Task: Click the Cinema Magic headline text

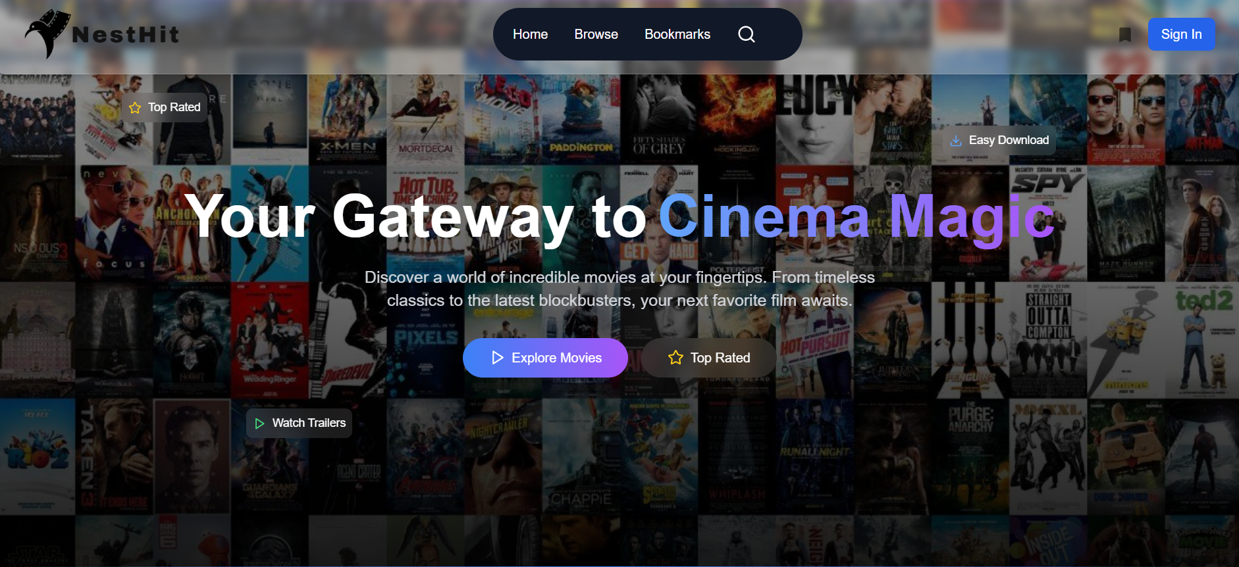Action: [x=857, y=217]
